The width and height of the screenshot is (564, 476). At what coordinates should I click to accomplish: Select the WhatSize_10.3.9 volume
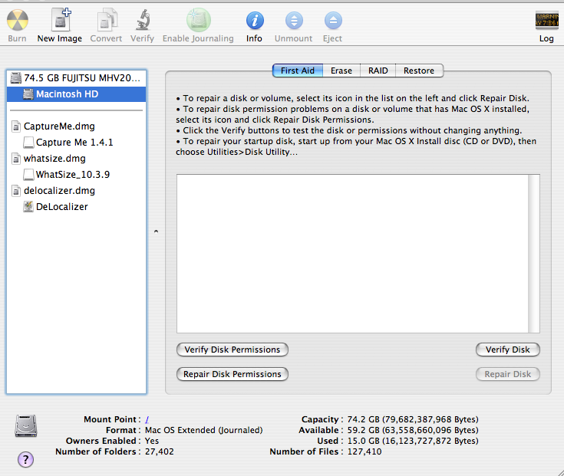76,175
